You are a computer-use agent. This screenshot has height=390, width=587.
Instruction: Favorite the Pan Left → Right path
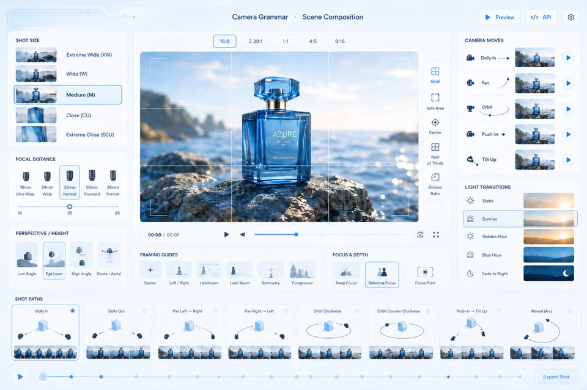click(216, 311)
